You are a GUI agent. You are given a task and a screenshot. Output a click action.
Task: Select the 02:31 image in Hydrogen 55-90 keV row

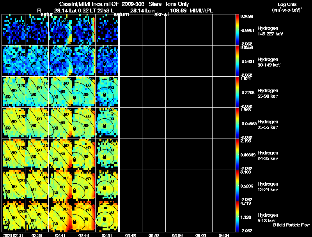tap(14, 92)
